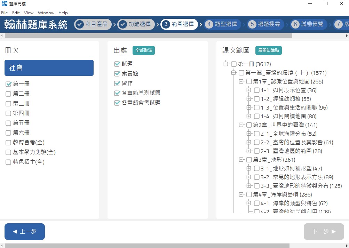Viewport: 349px width, 248px height.
Task: Check 1-2_經緯線網格 (55) checkbox
Action: coord(257,99)
